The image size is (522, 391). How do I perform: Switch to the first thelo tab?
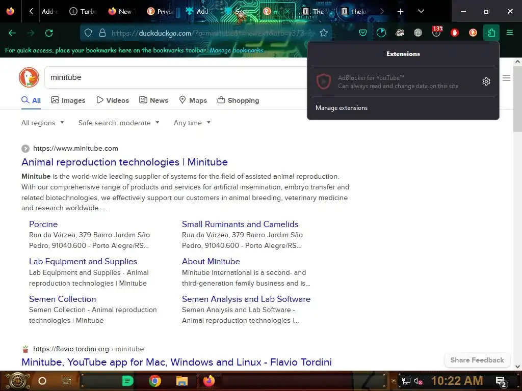click(x=355, y=11)
